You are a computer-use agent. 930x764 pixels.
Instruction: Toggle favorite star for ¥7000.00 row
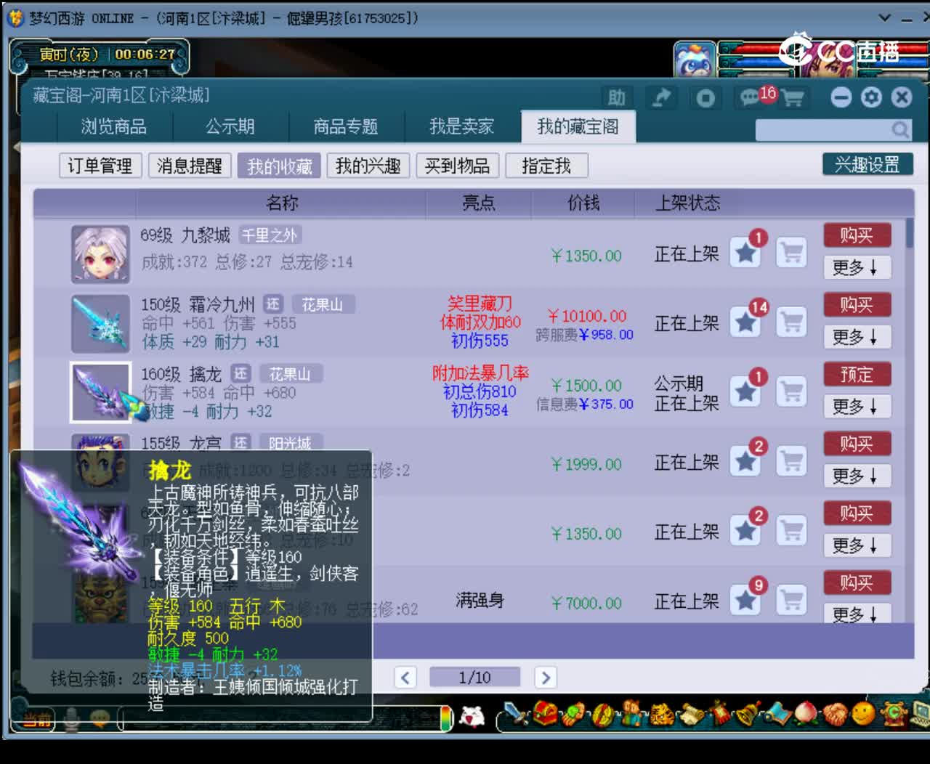(745, 600)
